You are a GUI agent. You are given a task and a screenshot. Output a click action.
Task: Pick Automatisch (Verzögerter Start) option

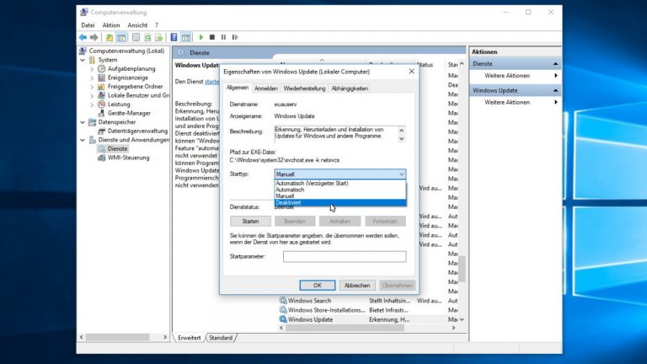(312, 183)
